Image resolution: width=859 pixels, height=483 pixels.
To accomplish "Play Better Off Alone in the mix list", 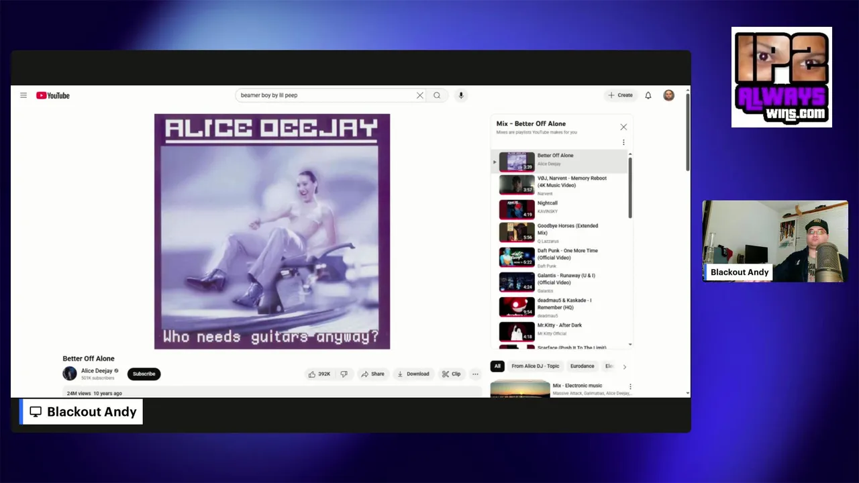I will click(560, 162).
